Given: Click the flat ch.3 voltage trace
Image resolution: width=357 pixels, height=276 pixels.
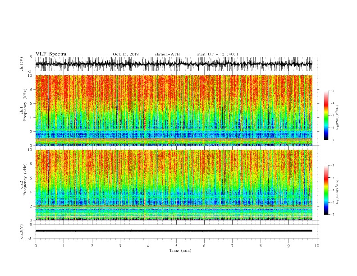Looking at the screenshot, I should tap(174, 231).
